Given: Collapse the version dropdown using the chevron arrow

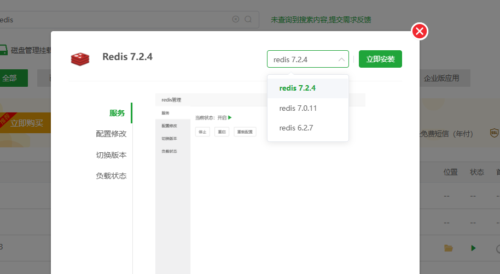Looking at the screenshot, I should tap(341, 59).
